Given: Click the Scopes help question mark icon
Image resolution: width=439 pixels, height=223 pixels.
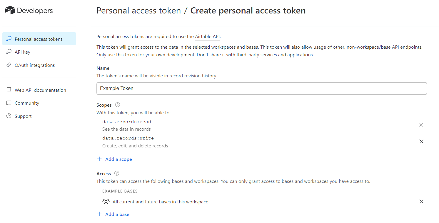Looking at the screenshot, I should point(118,105).
